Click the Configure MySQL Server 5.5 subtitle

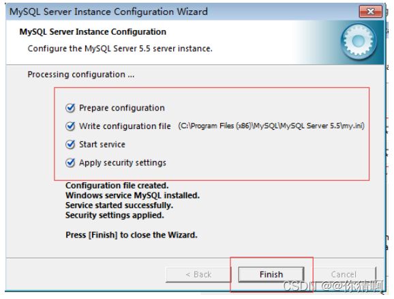click(120, 48)
